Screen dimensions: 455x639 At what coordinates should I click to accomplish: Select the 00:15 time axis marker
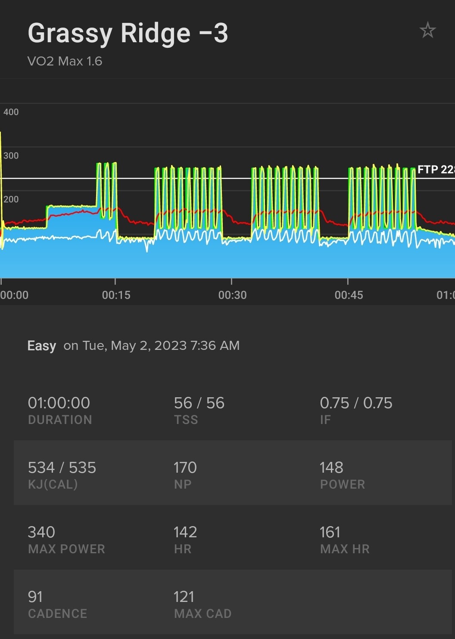(116, 295)
